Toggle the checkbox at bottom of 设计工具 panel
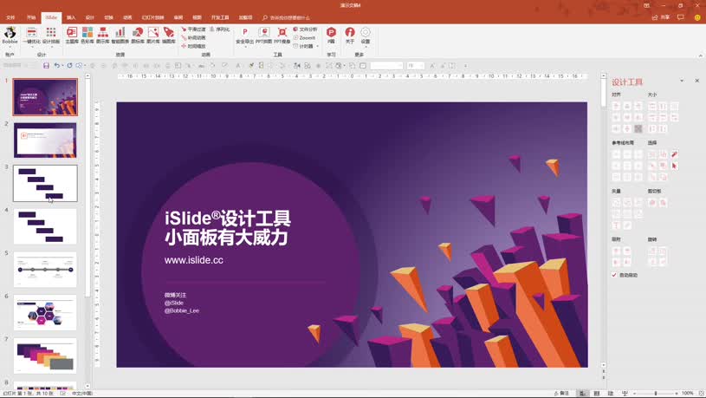This screenshot has height=398, width=706. point(614,275)
